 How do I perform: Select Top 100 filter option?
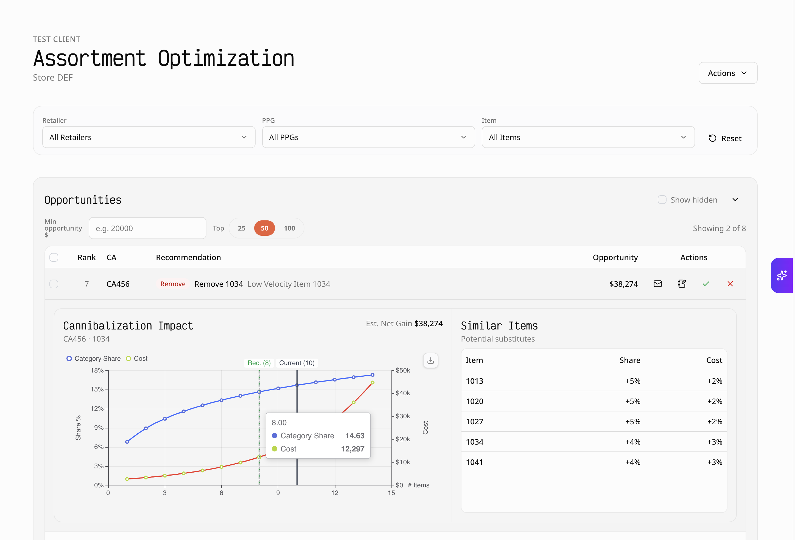[x=289, y=228]
